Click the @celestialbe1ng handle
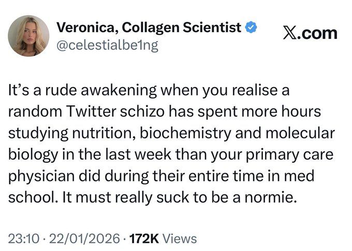Viewport: 352px width, 251px height. point(106,45)
